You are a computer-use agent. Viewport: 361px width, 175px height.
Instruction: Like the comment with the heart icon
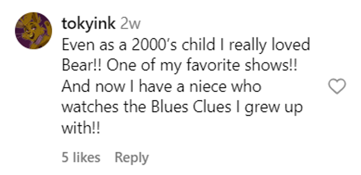click(x=337, y=87)
